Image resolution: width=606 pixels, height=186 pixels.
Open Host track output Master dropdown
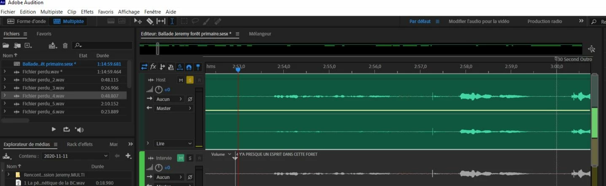coord(173,108)
